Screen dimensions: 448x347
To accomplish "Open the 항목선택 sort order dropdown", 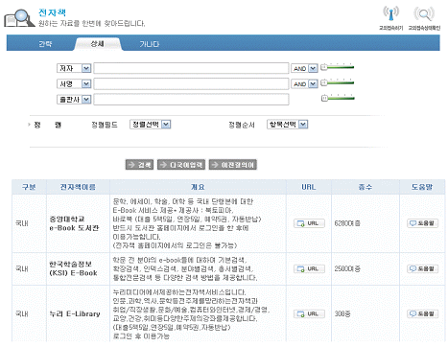I will (x=287, y=125).
